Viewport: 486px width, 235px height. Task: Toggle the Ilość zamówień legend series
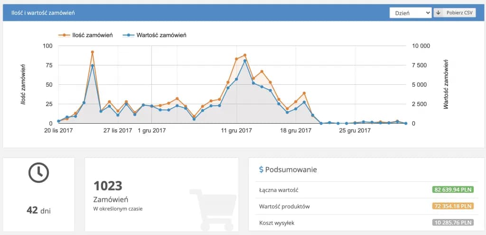[x=85, y=35]
